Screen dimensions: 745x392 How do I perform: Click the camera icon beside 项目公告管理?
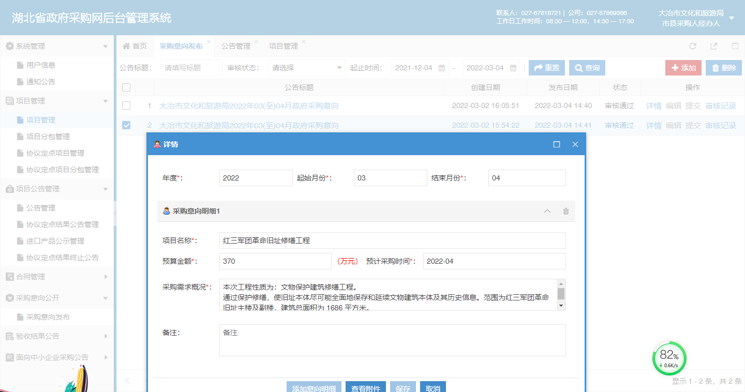click(x=9, y=189)
